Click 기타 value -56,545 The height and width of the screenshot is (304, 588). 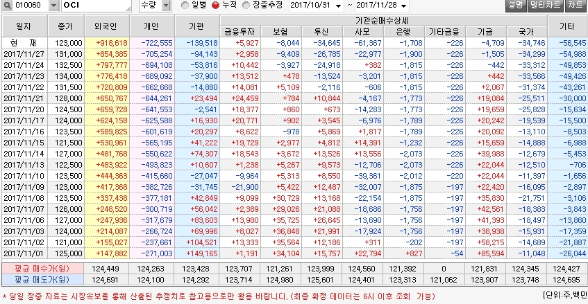[572, 43]
